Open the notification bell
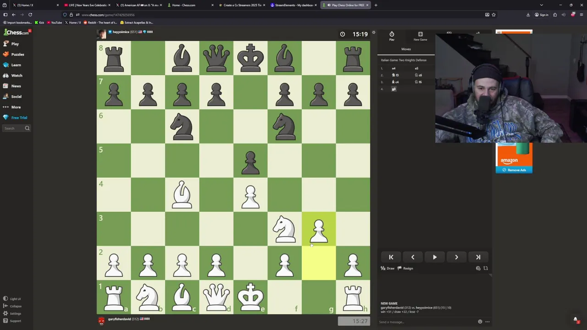 pyautogui.click(x=576, y=319)
